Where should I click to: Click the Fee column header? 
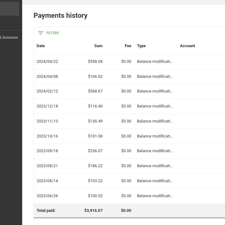[128, 46]
